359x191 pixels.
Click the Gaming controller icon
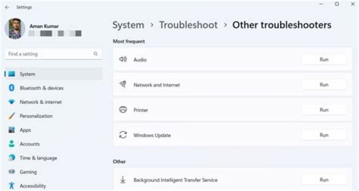(11, 172)
